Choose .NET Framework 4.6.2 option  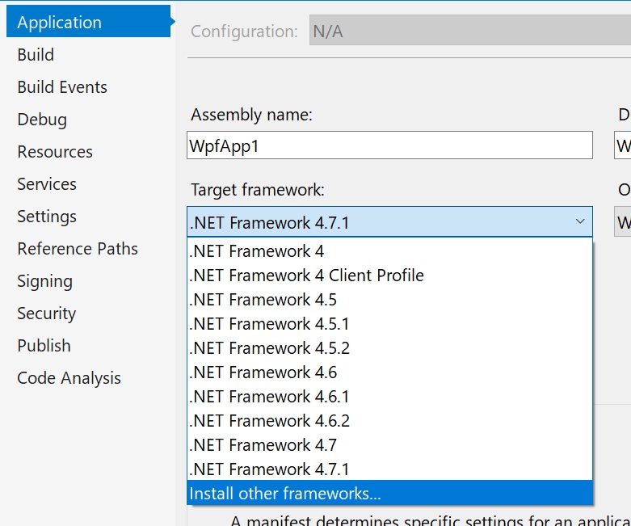coord(389,421)
